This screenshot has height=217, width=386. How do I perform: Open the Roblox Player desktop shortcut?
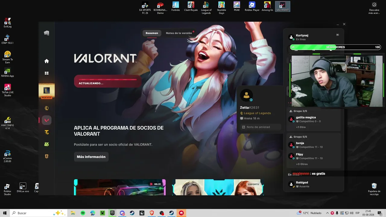(252, 7)
